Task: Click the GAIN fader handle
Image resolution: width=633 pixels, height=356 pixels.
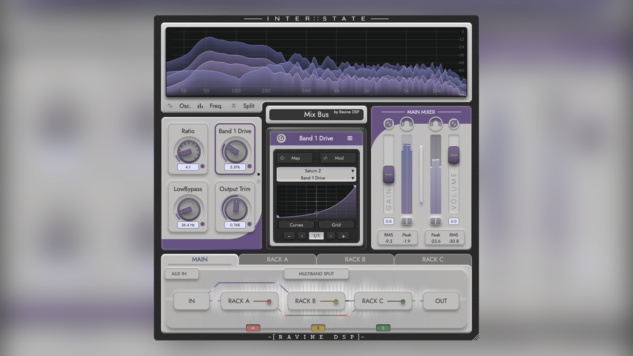Action: coord(389,174)
